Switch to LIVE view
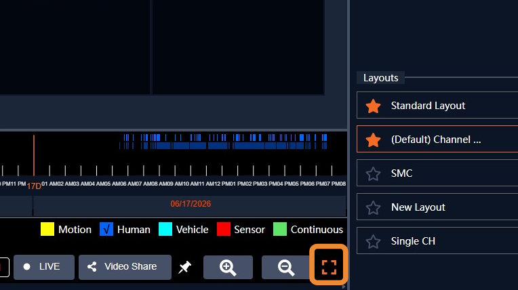Image resolution: width=518 pixels, height=290 pixels. coord(44,267)
